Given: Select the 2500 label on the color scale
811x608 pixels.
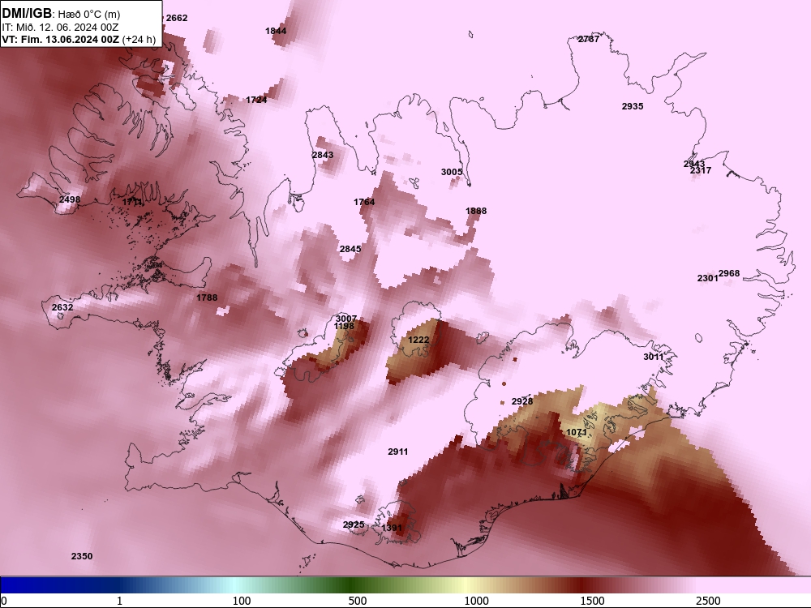Looking at the screenshot, I should 708,601.
